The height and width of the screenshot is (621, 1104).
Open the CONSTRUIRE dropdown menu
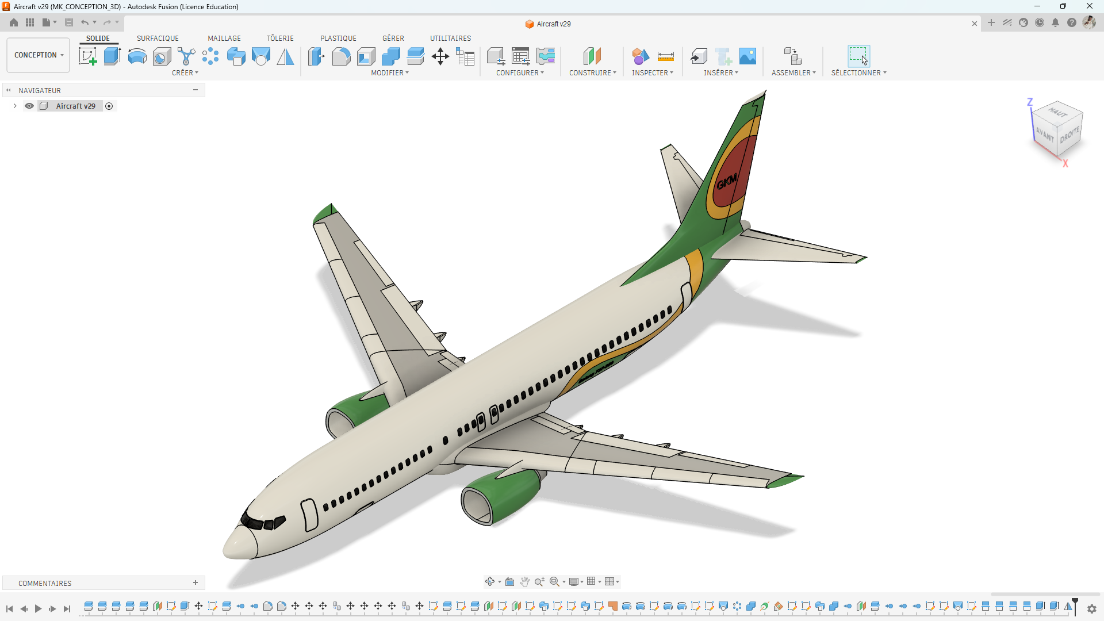[x=592, y=73]
